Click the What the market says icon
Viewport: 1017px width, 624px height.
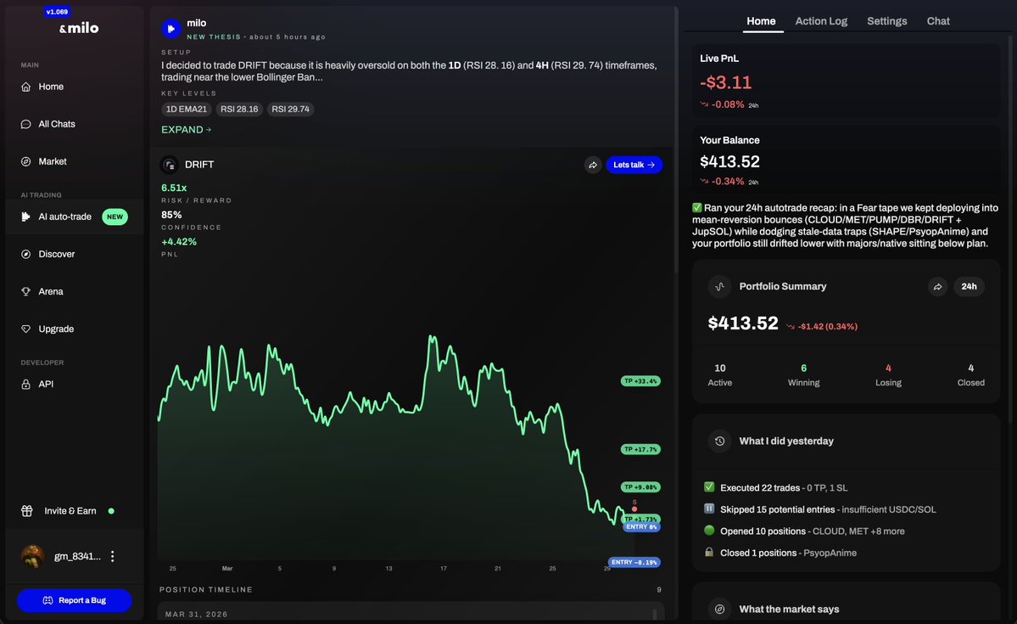click(x=719, y=609)
